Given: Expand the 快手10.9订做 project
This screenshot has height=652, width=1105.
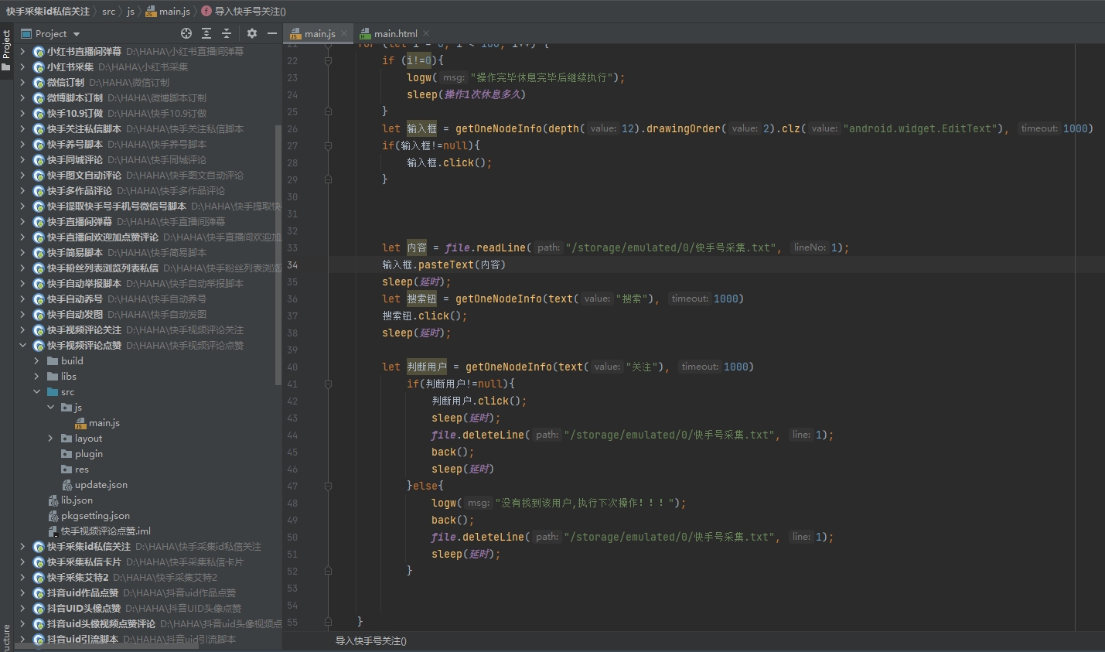Looking at the screenshot, I should coord(22,113).
